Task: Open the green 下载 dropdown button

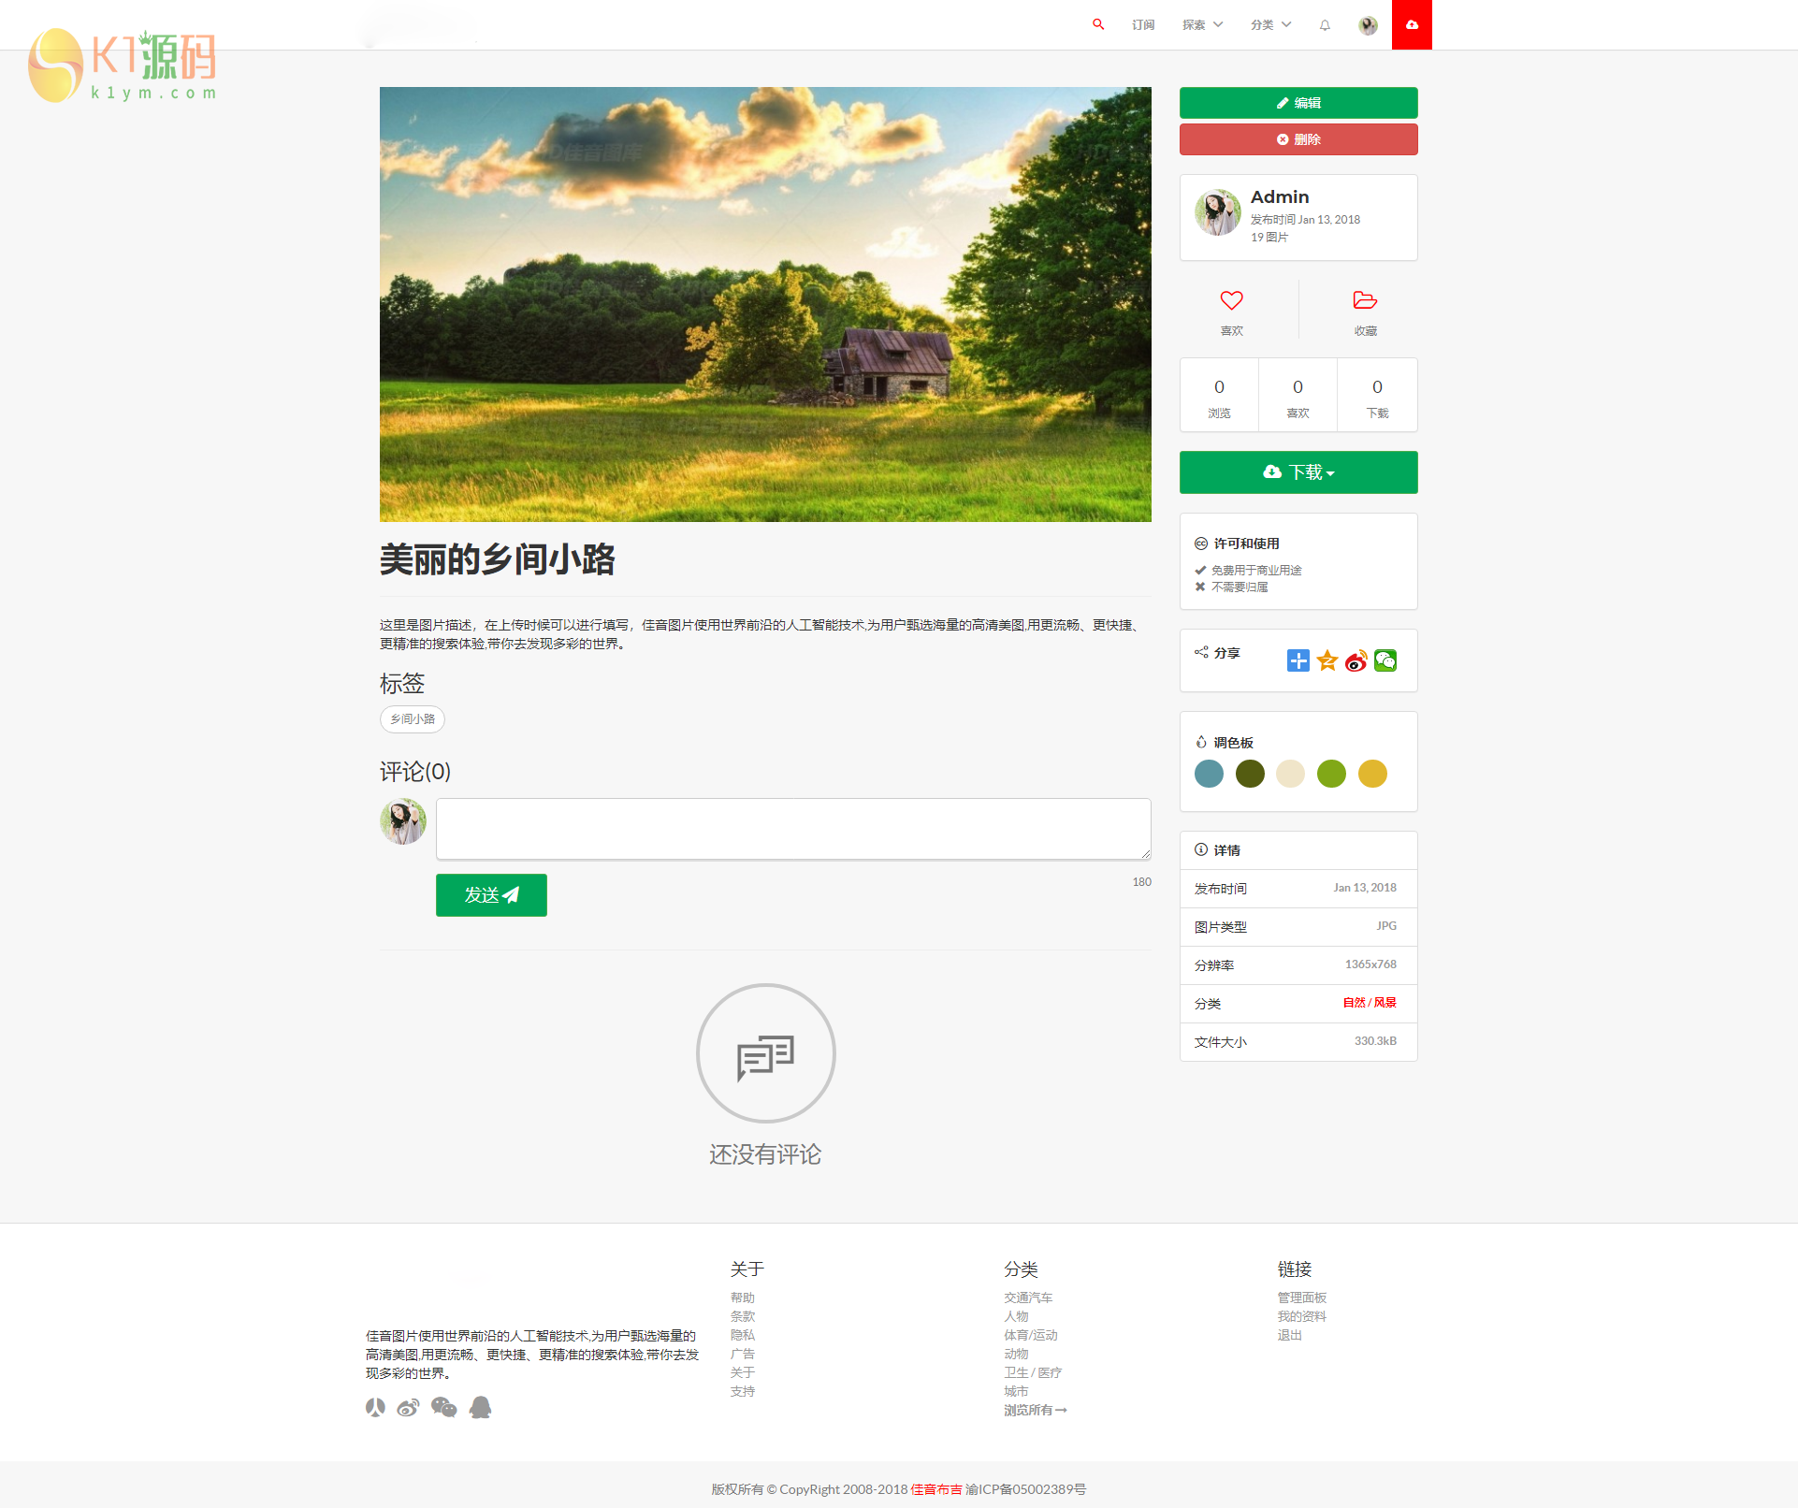Action: [x=1298, y=472]
